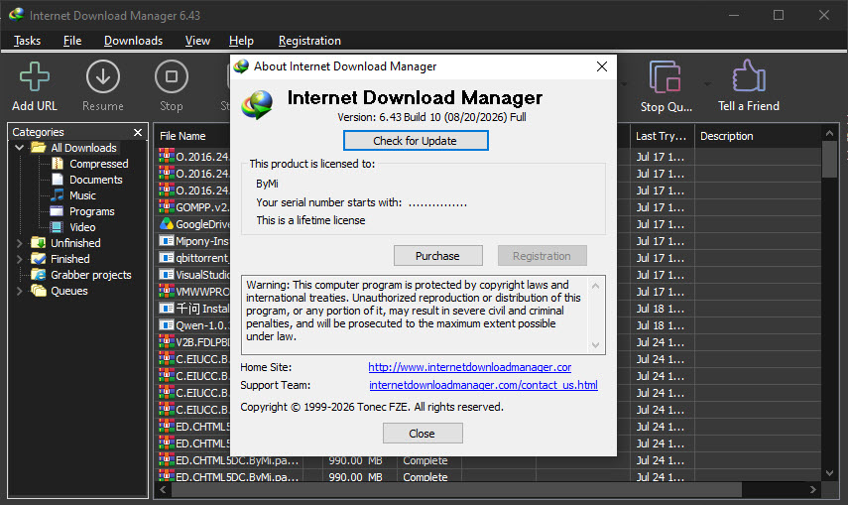Expand the Unfinished tree node
Screen dimensions: 848x505
click(20, 243)
